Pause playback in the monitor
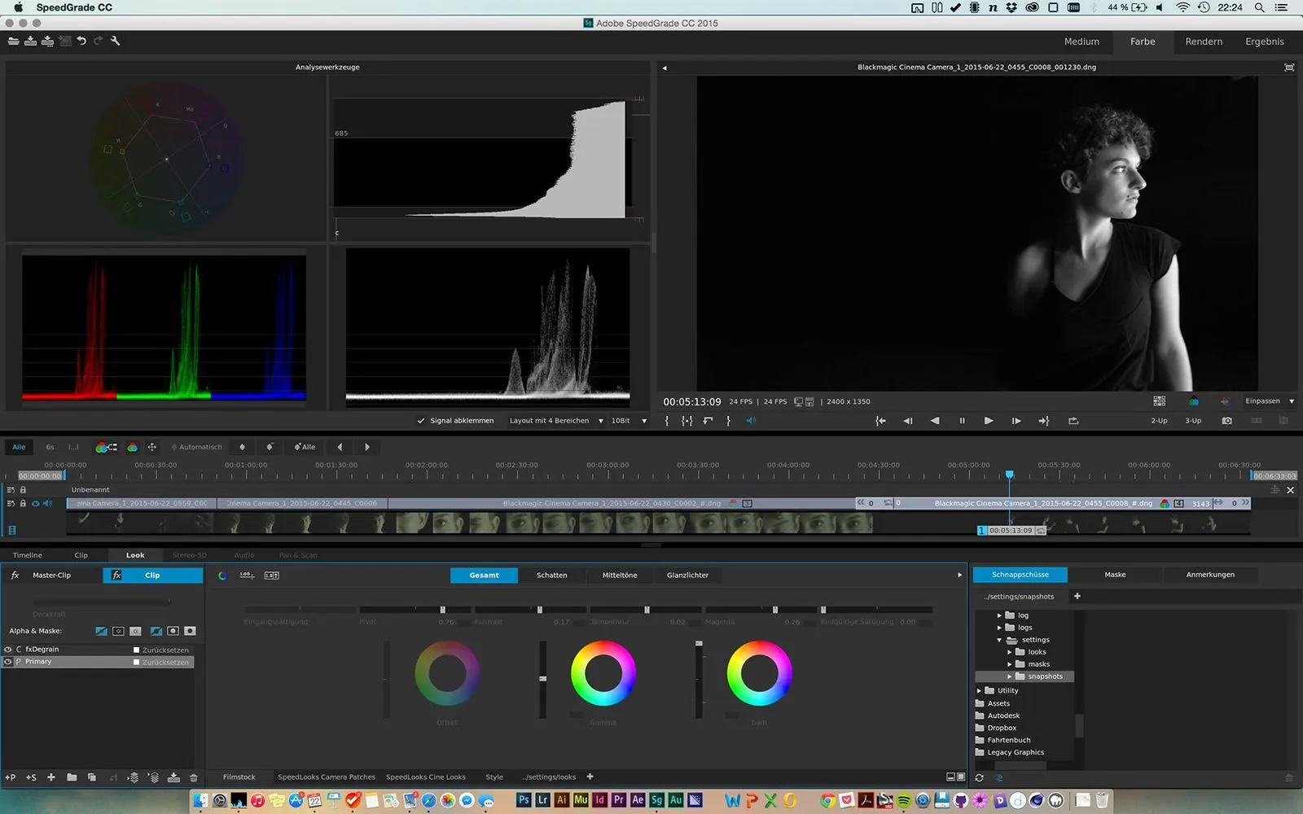Screen dimensions: 1303x814 (962, 421)
